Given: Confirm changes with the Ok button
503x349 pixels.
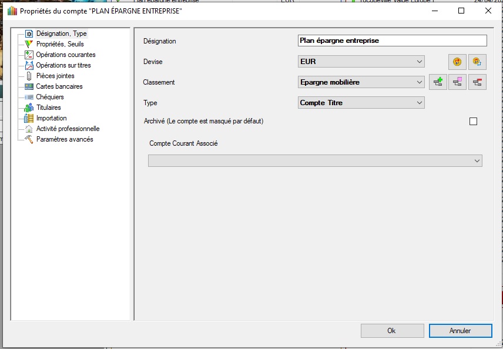Looking at the screenshot, I should click(x=392, y=331).
